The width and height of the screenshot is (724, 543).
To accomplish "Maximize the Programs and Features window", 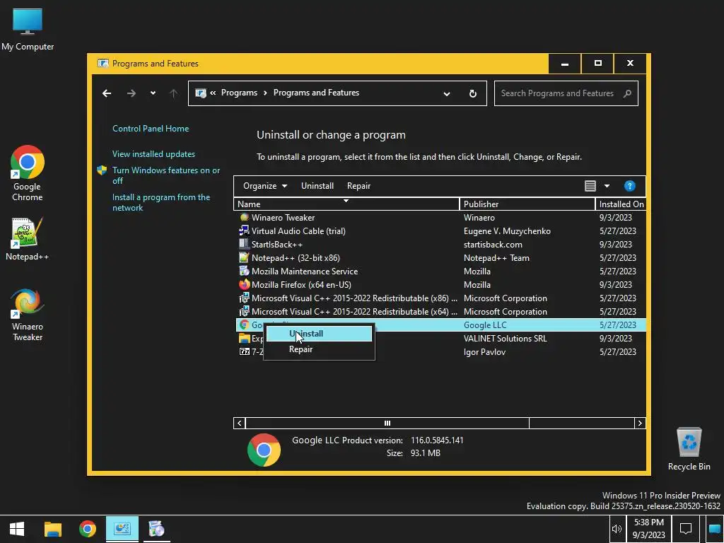I will click(x=598, y=64).
